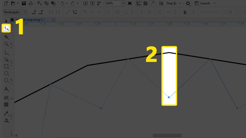
Task: Select the Polygon tool
Action: (x=6, y=80)
